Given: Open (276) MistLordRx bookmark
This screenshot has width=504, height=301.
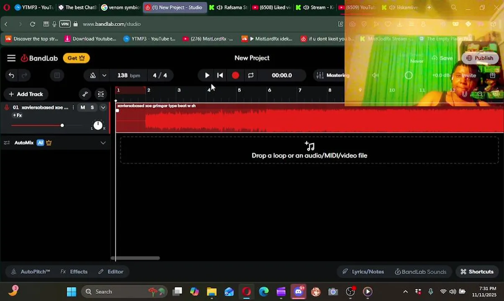Looking at the screenshot, I should (208, 39).
